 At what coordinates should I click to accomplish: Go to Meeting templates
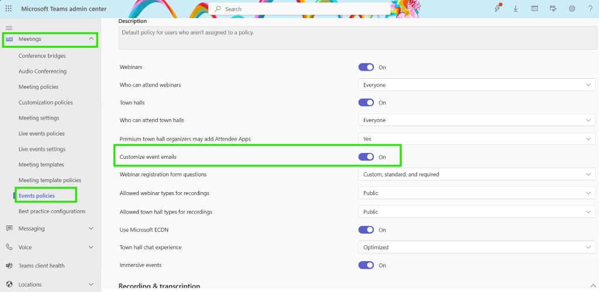click(42, 165)
